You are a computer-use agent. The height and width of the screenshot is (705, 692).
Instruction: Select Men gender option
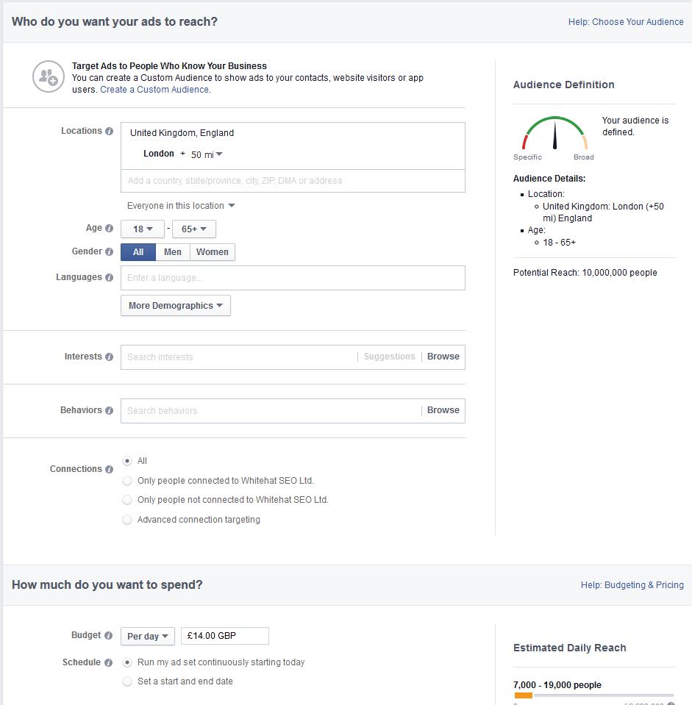click(173, 252)
